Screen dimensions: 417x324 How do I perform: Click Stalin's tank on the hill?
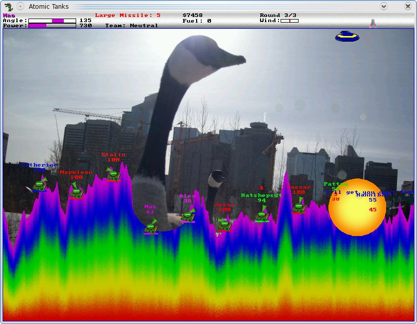click(113, 174)
